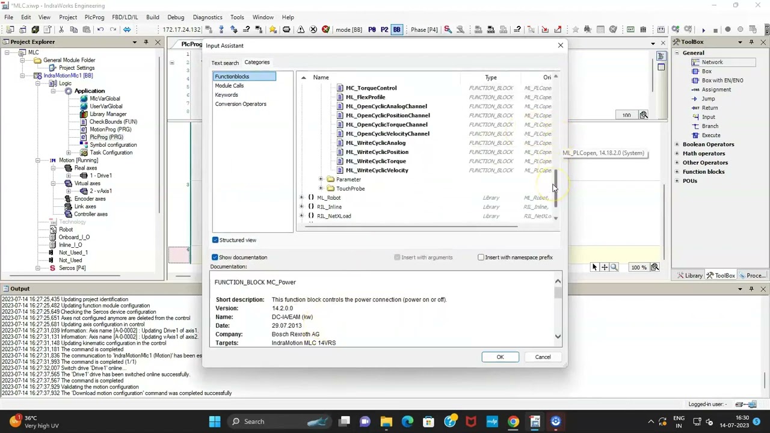Open the FBD/LD/IL menu
This screenshot has width=770, height=433.
[x=125, y=17]
